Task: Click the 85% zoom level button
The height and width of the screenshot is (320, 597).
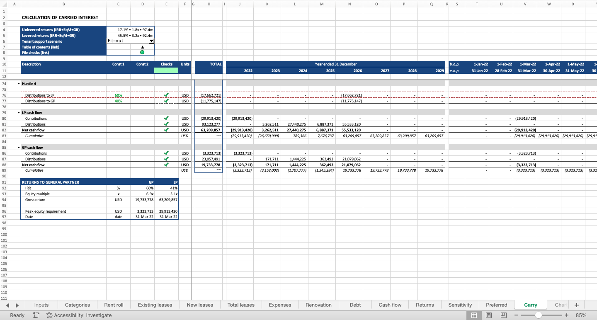Action: point(581,315)
